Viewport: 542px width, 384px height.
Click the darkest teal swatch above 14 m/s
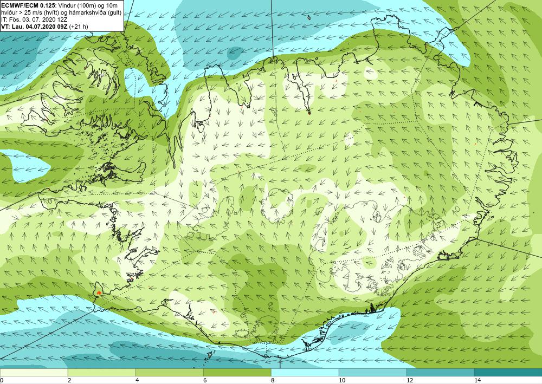(508, 372)
